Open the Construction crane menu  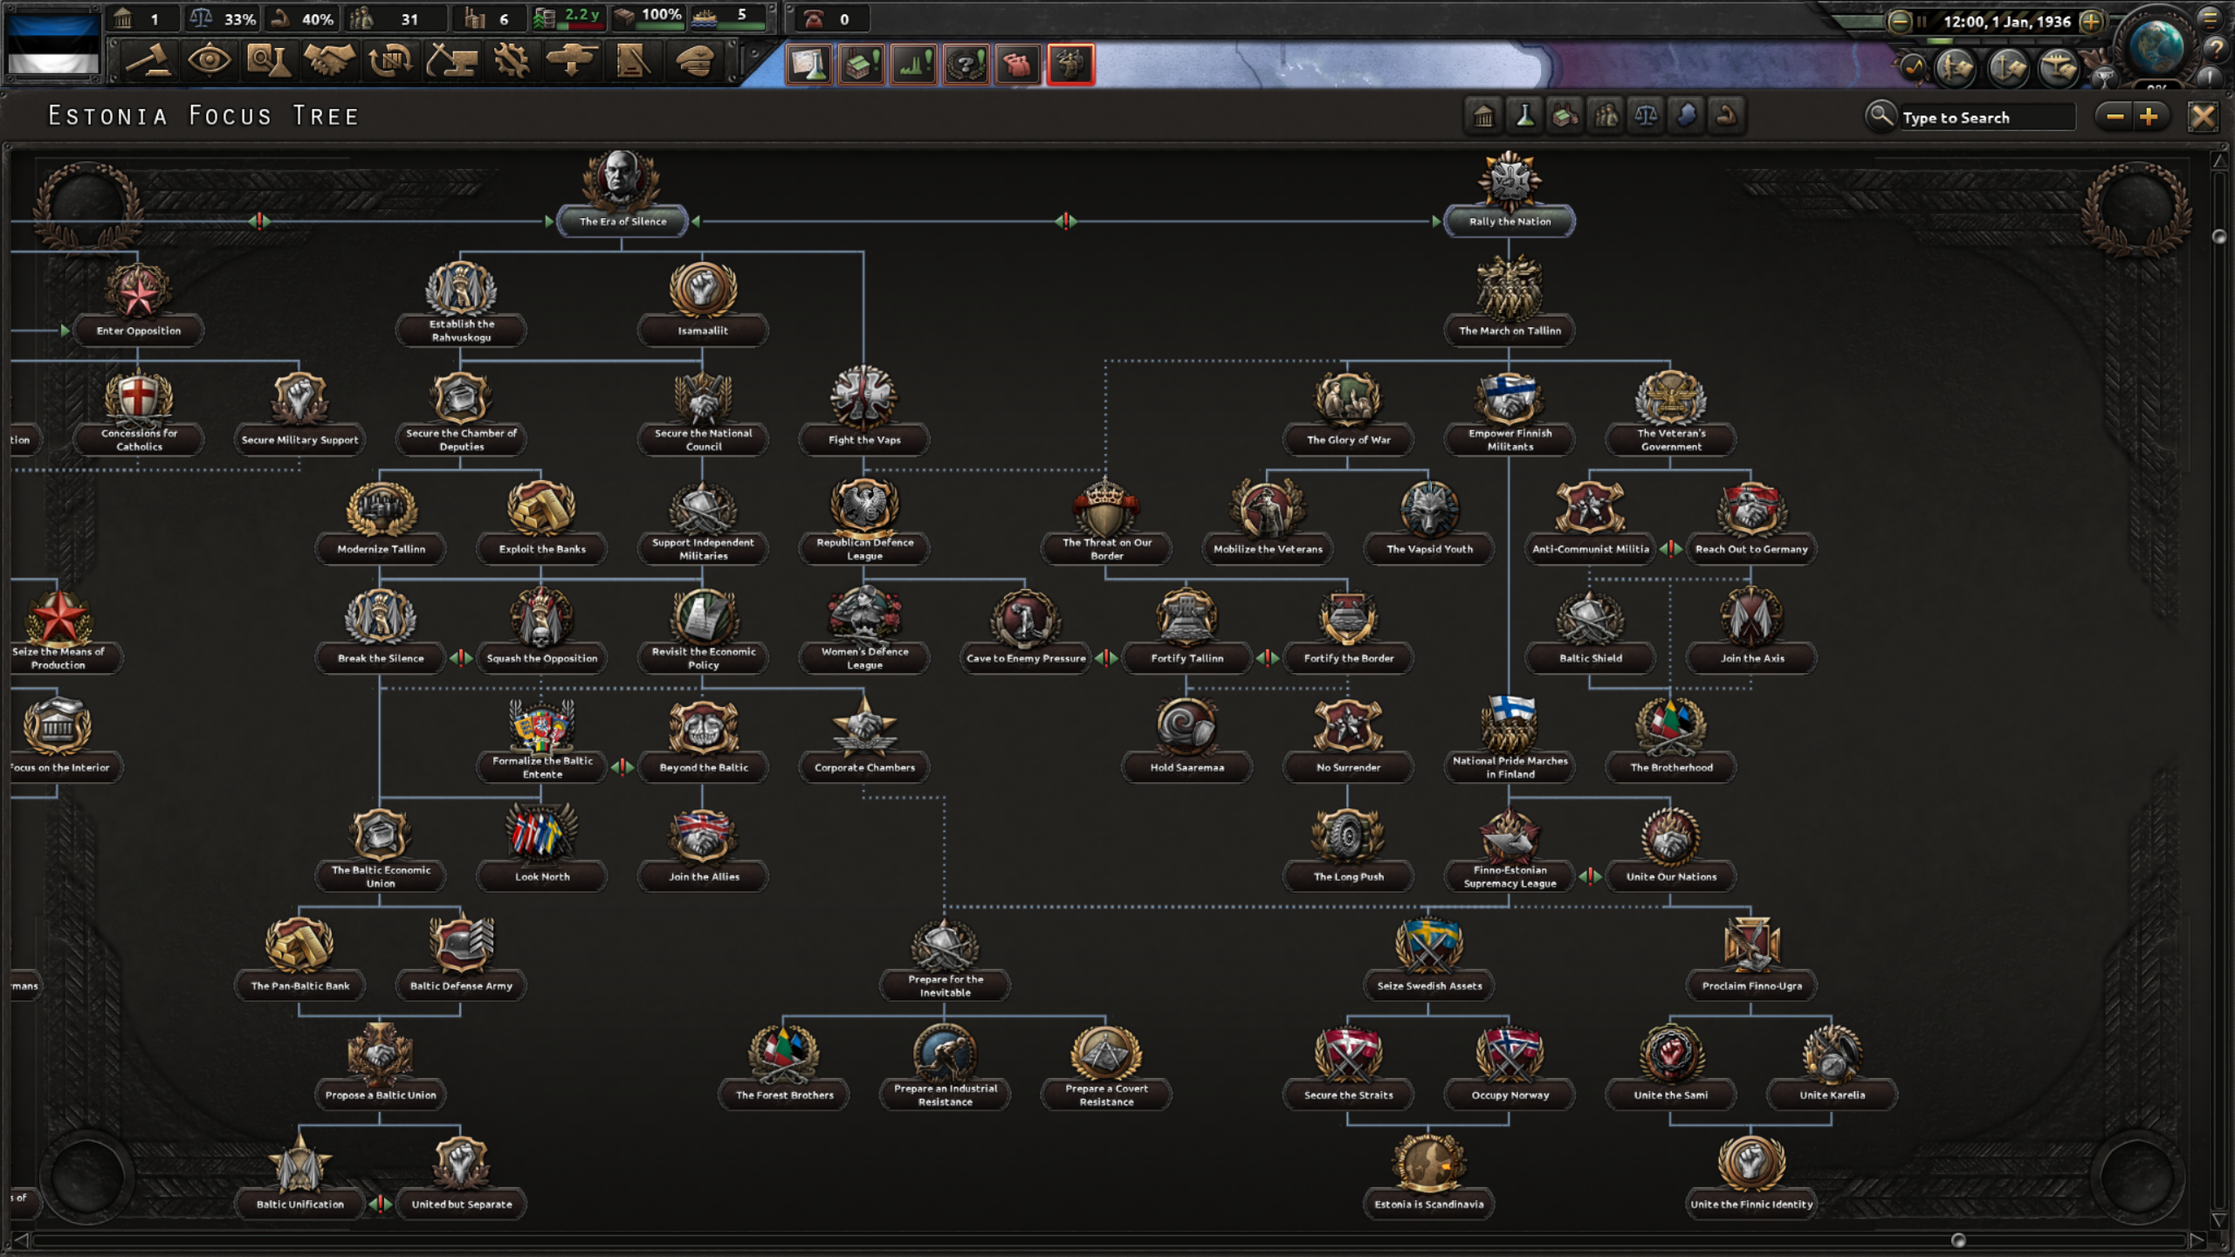[x=450, y=62]
